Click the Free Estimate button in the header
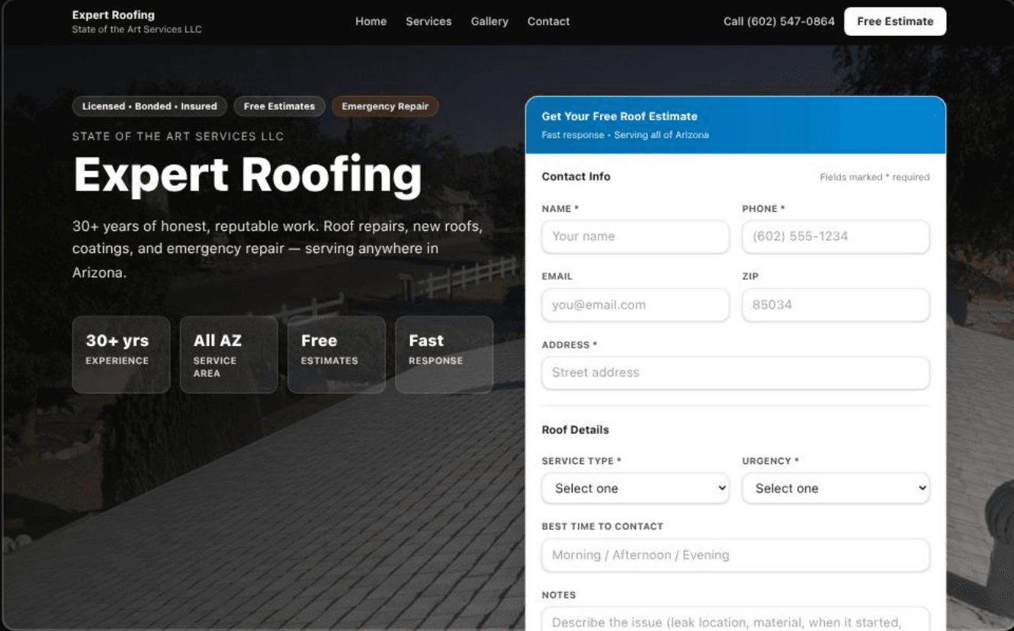Screen dimensions: 1014x631 coord(894,21)
